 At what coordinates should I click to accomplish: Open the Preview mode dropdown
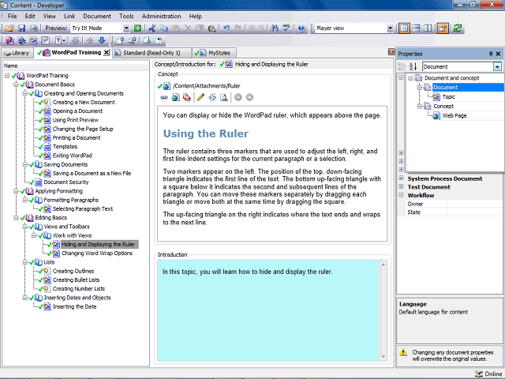pos(126,28)
